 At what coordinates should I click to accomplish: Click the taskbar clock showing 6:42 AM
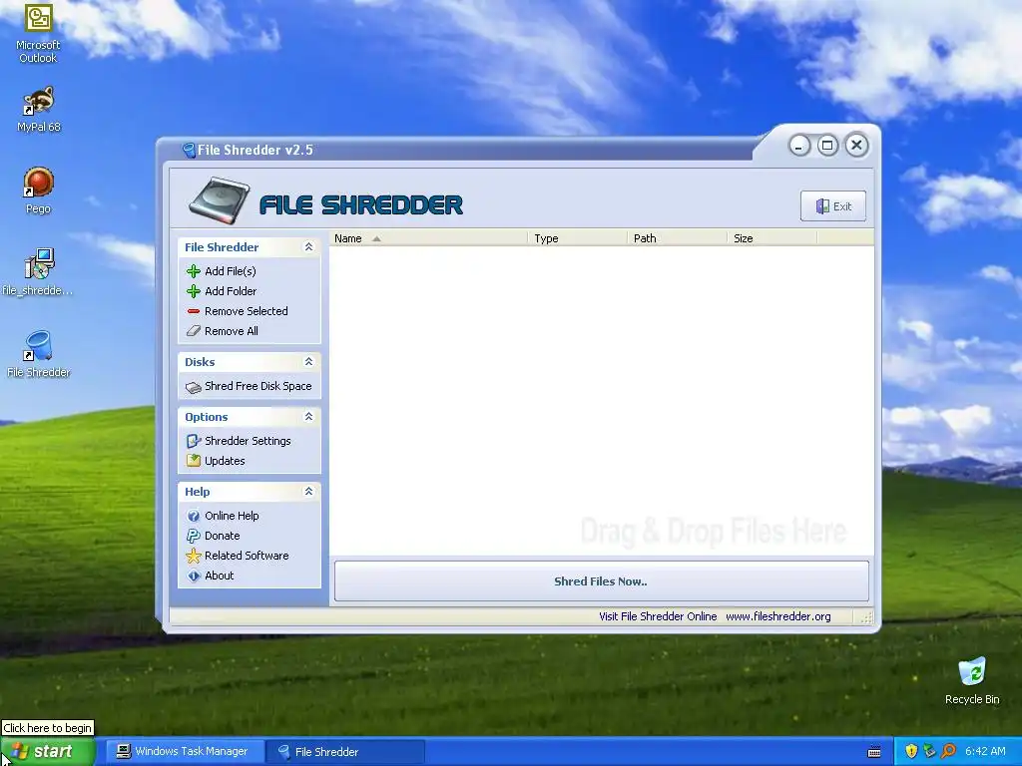pos(985,751)
